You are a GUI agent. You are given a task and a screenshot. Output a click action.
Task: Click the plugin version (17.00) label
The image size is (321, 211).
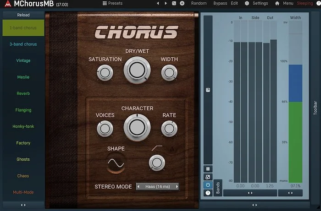pyautogui.click(x=62, y=5)
